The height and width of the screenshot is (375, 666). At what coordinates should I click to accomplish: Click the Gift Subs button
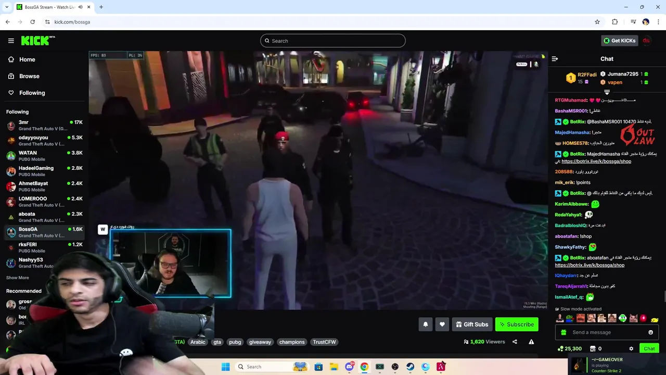point(472,324)
